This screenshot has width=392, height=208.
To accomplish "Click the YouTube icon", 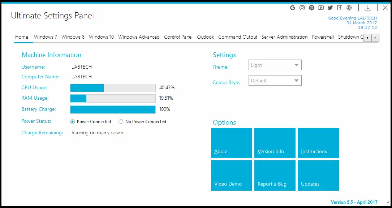I will point(321,8).
